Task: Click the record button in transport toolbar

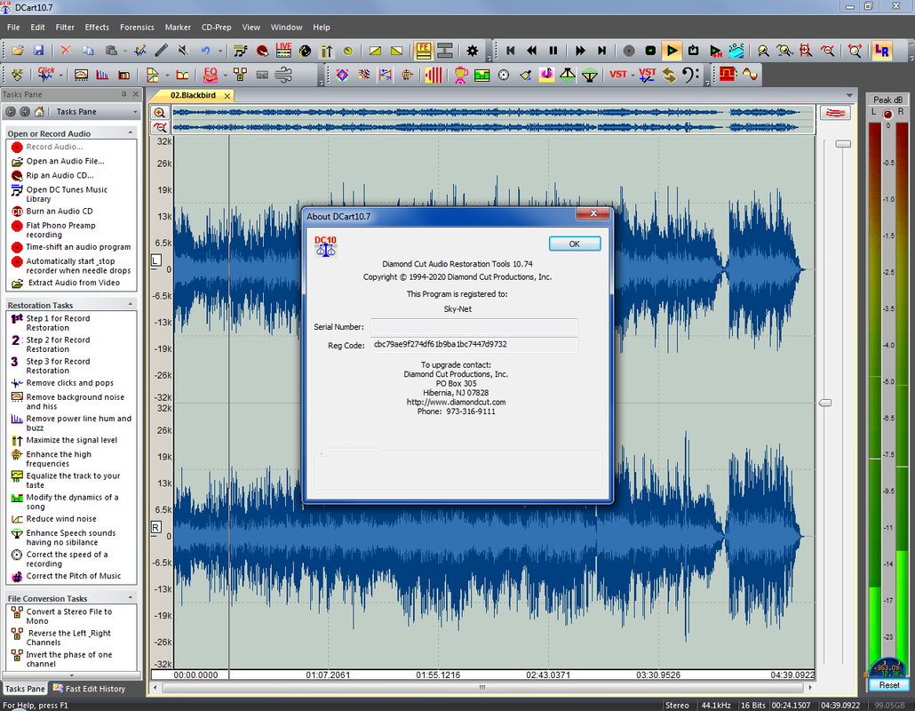Action: point(628,51)
